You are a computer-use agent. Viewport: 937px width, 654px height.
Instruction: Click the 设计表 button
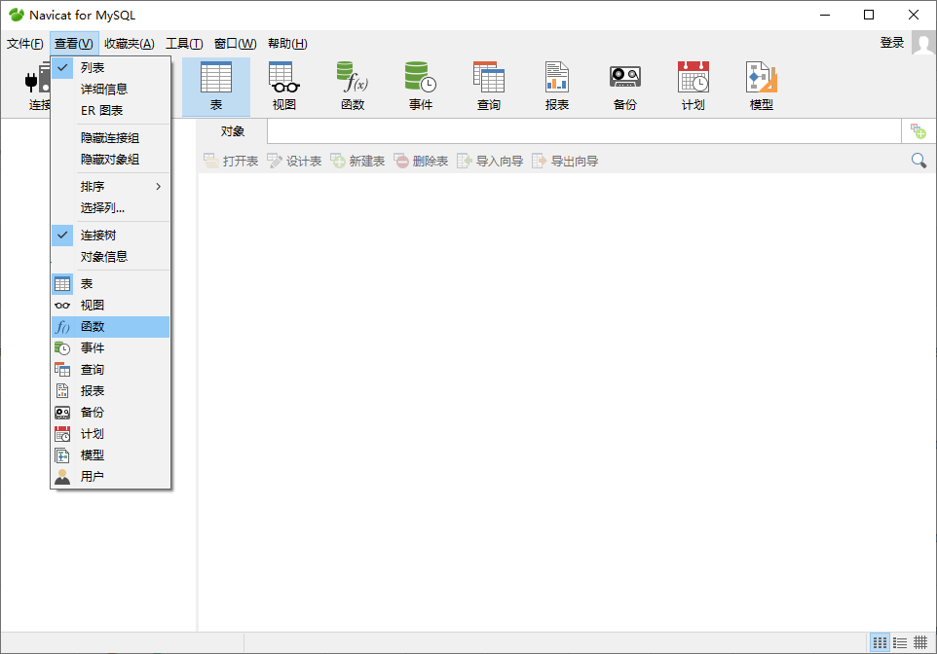click(x=294, y=161)
